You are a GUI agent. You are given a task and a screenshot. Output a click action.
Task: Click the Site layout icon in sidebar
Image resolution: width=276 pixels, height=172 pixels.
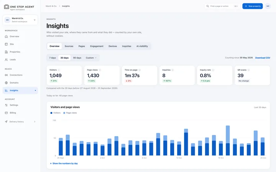tap(7, 44)
